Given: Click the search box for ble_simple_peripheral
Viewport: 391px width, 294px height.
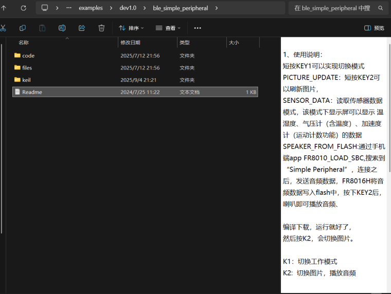Looking at the screenshot, I should (332, 8).
